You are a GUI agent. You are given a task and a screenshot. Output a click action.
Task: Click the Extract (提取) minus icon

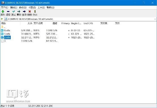click(8, 12)
